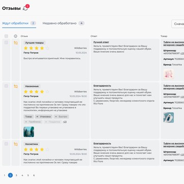
Task: Click the Косметика category tag
Action: coord(32,144)
